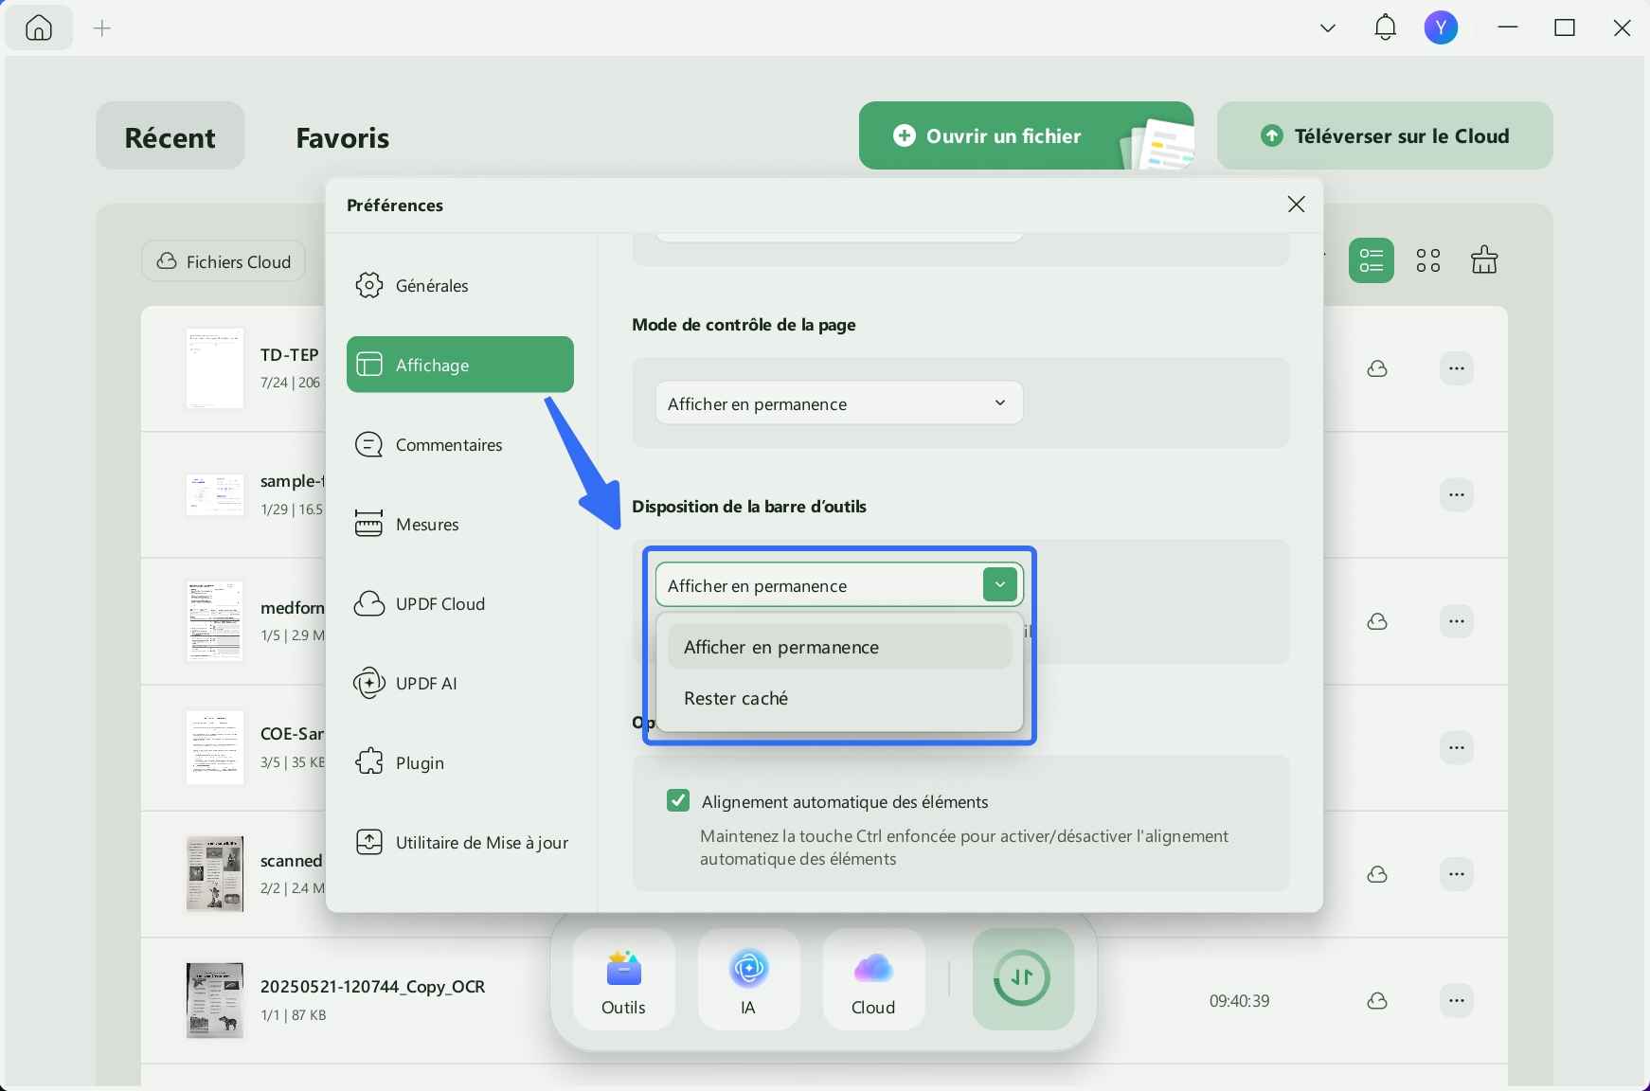The height and width of the screenshot is (1091, 1650).
Task: Open more options for TD-TEP file
Action: pyautogui.click(x=1457, y=368)
